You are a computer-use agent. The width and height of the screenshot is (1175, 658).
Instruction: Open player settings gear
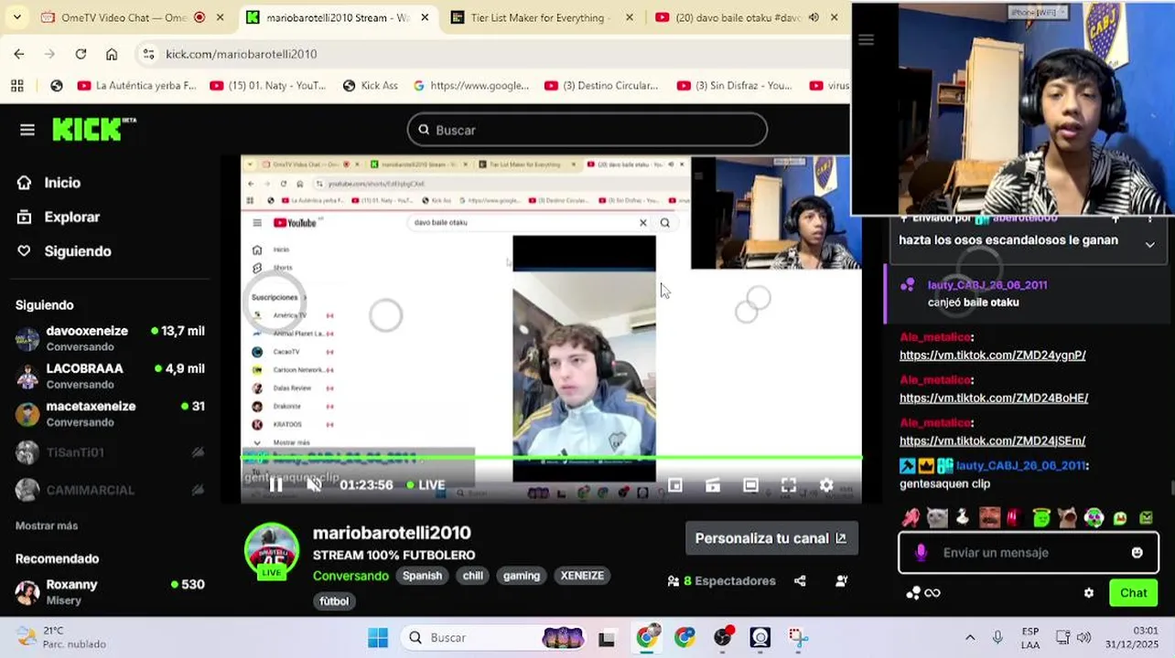click(826, 485)
